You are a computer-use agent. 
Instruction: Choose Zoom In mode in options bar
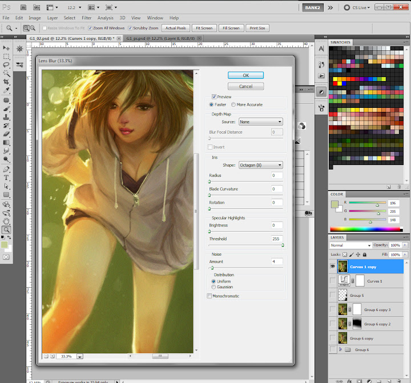pos(26,28)
